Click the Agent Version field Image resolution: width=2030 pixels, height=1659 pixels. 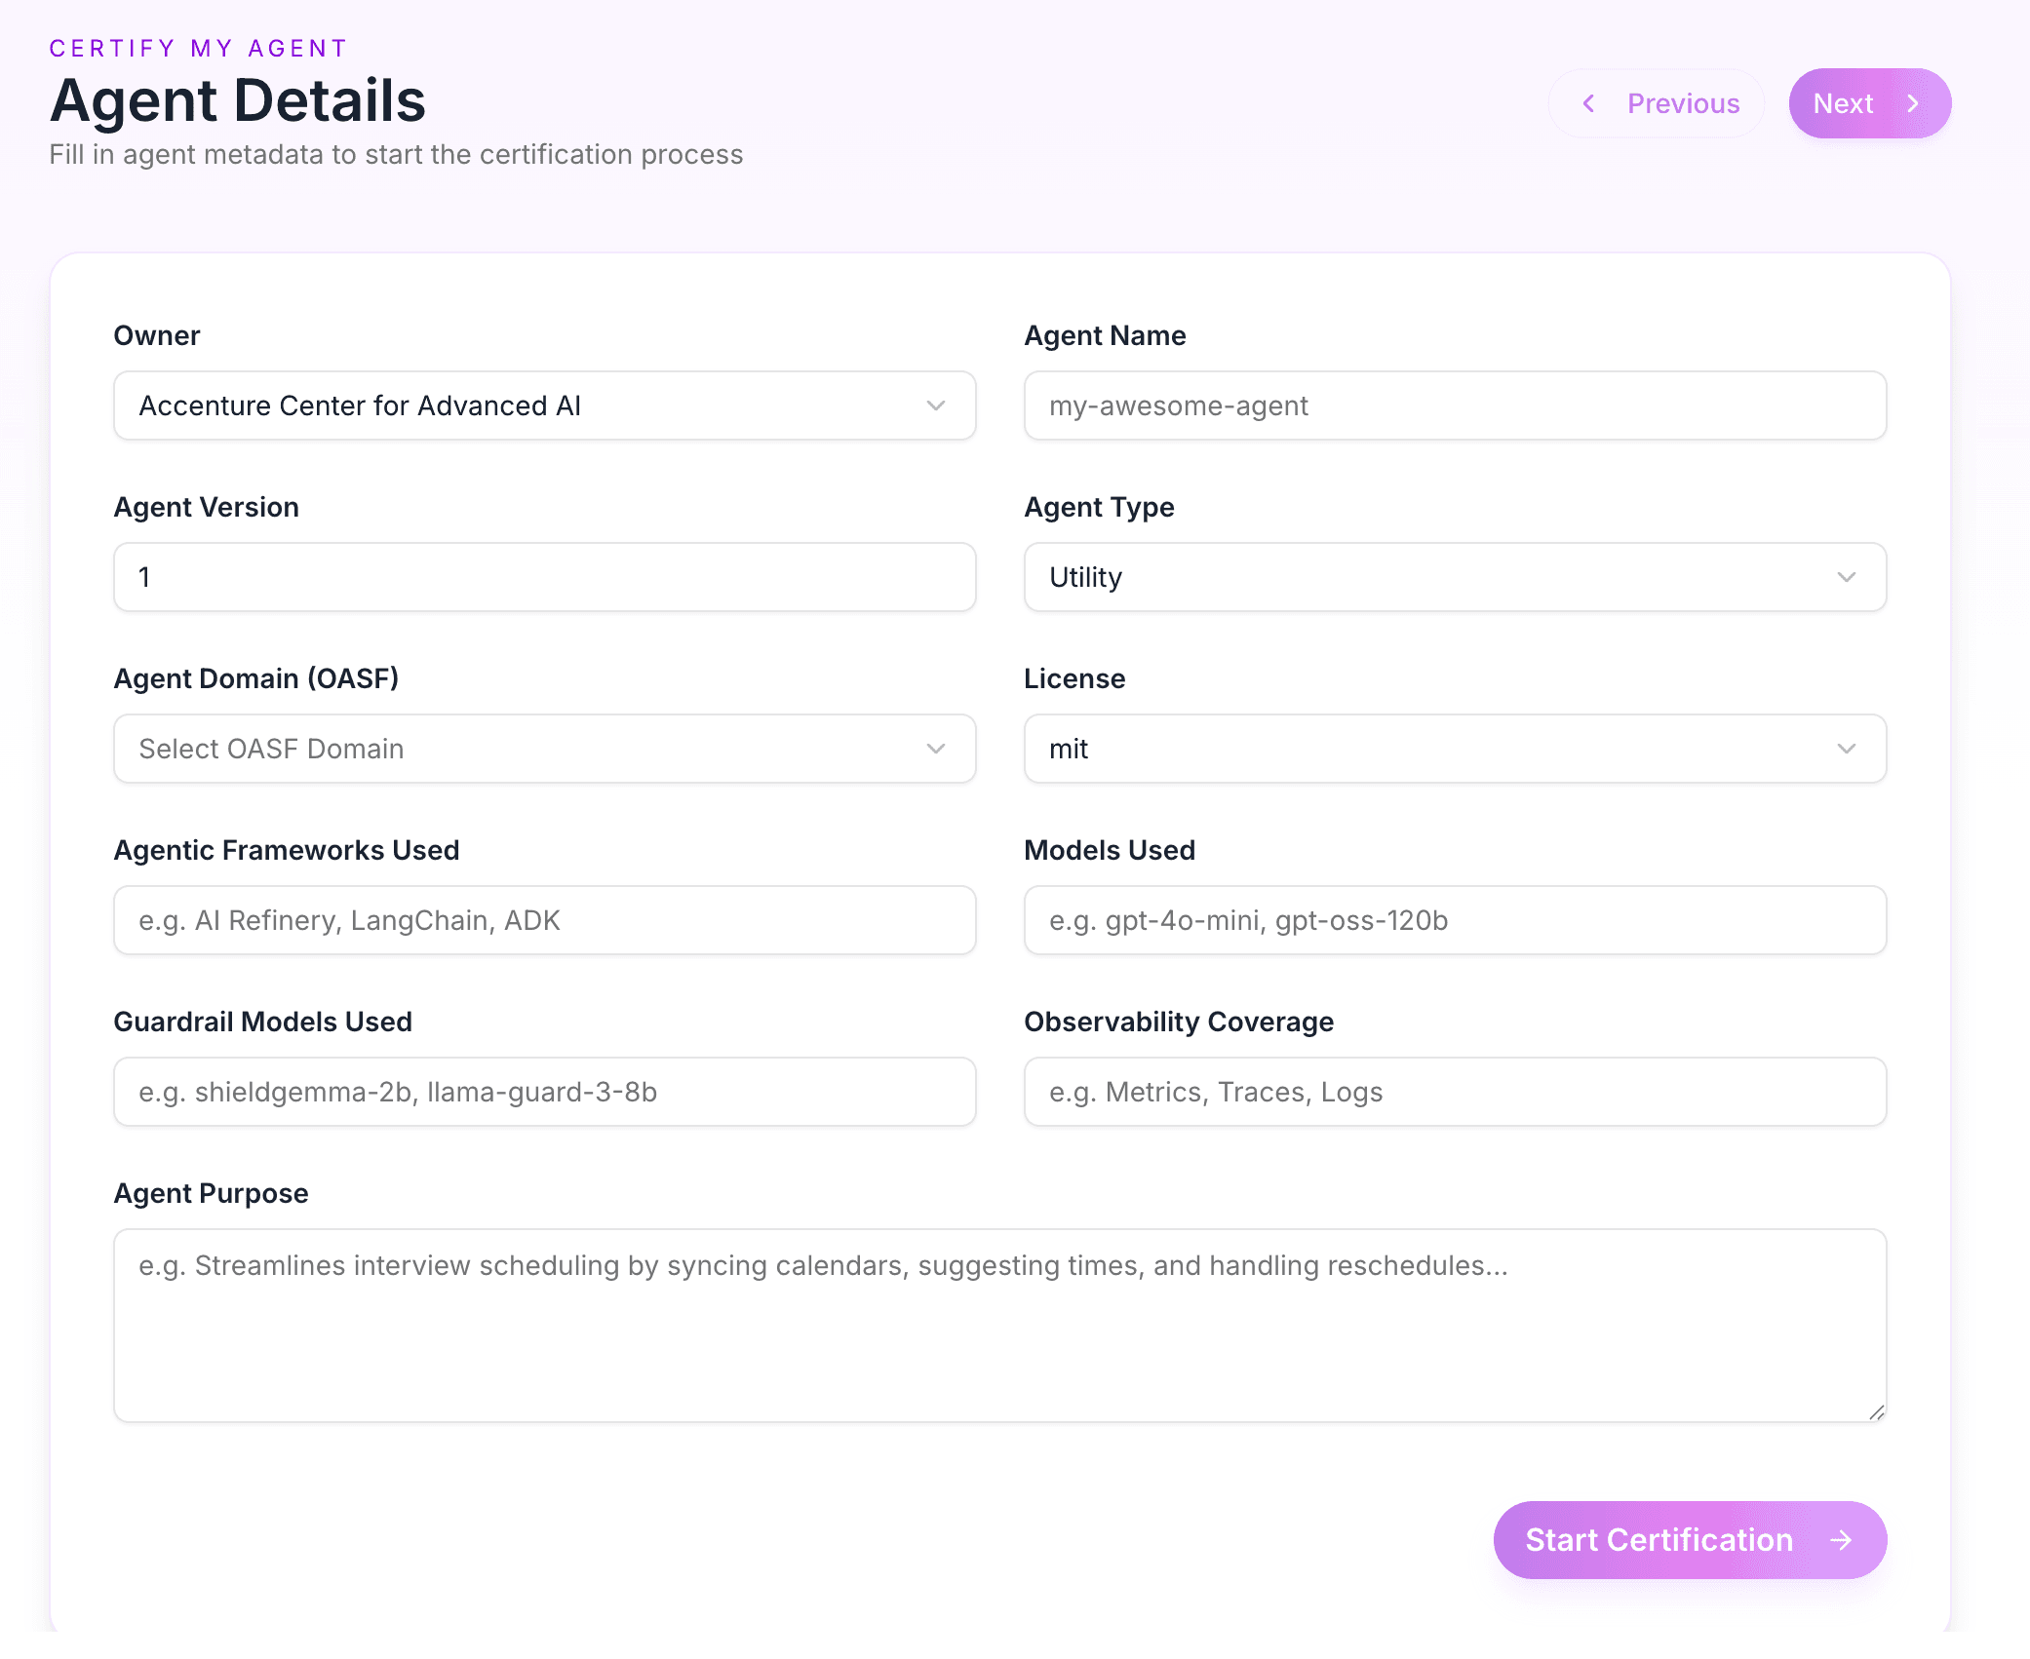coord(544,577)
